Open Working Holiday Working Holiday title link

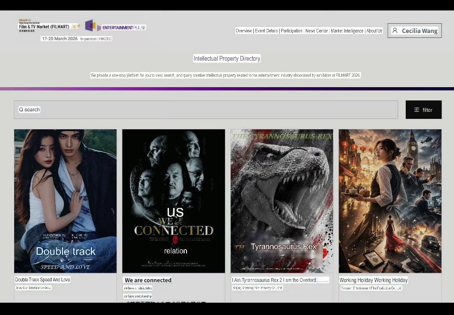(374, 280)
